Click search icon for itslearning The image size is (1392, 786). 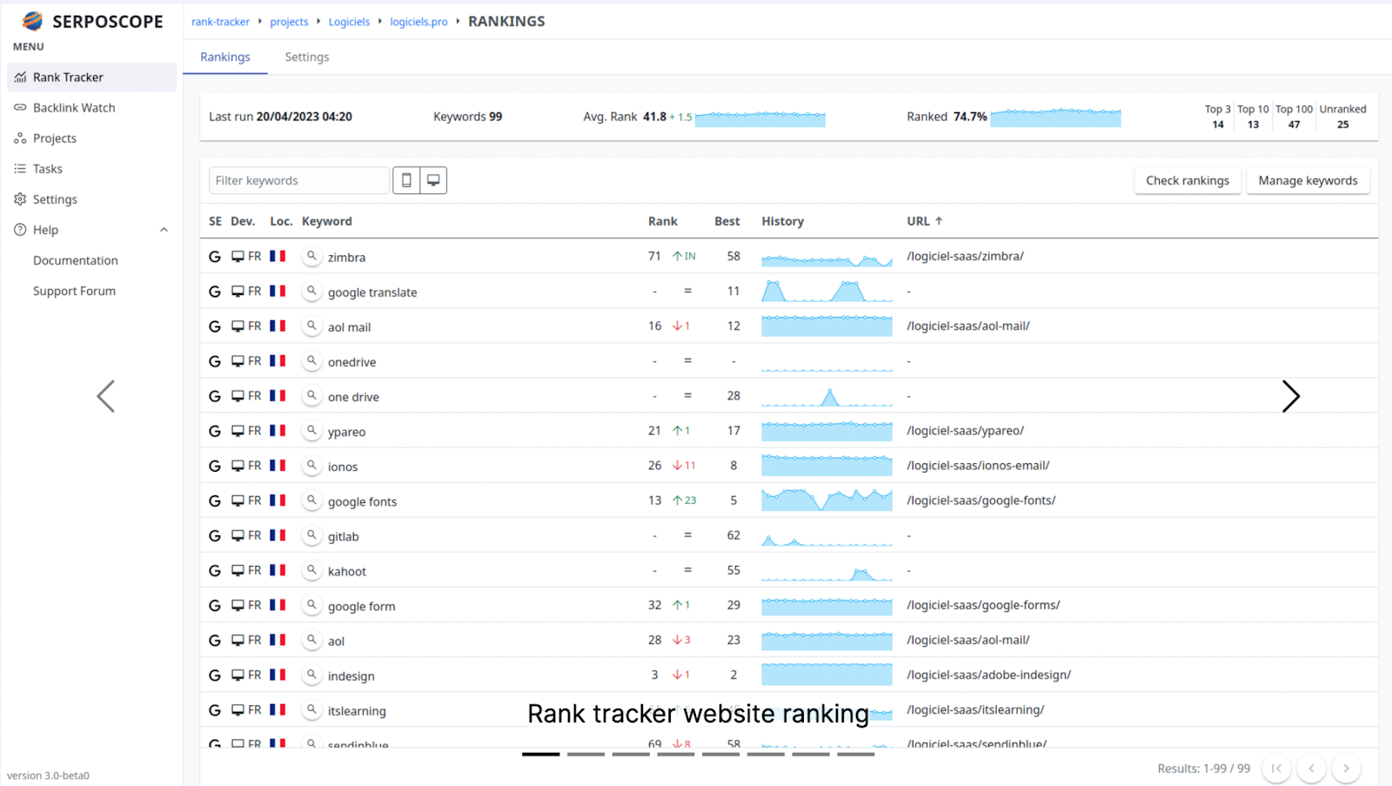tap(311, 709)
